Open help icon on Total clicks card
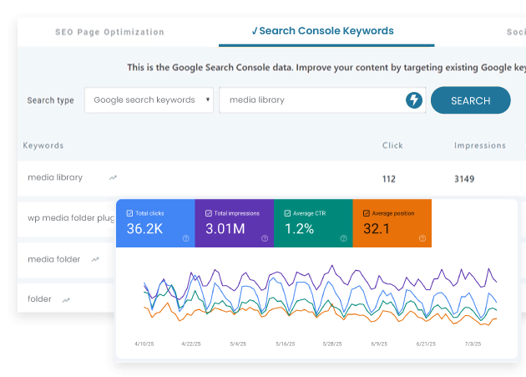Image resolution: width=526 pixels, height=377 pixels. pos(185,238)
